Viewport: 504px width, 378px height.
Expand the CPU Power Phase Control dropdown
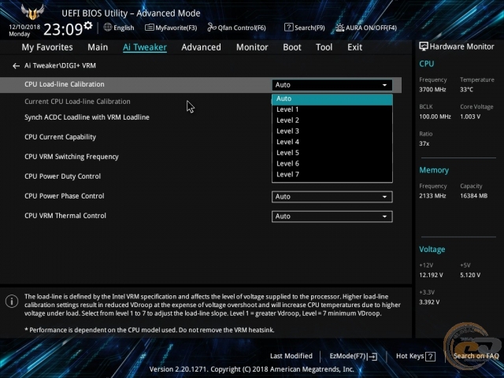pyautogui.click(x=332, y=197)
